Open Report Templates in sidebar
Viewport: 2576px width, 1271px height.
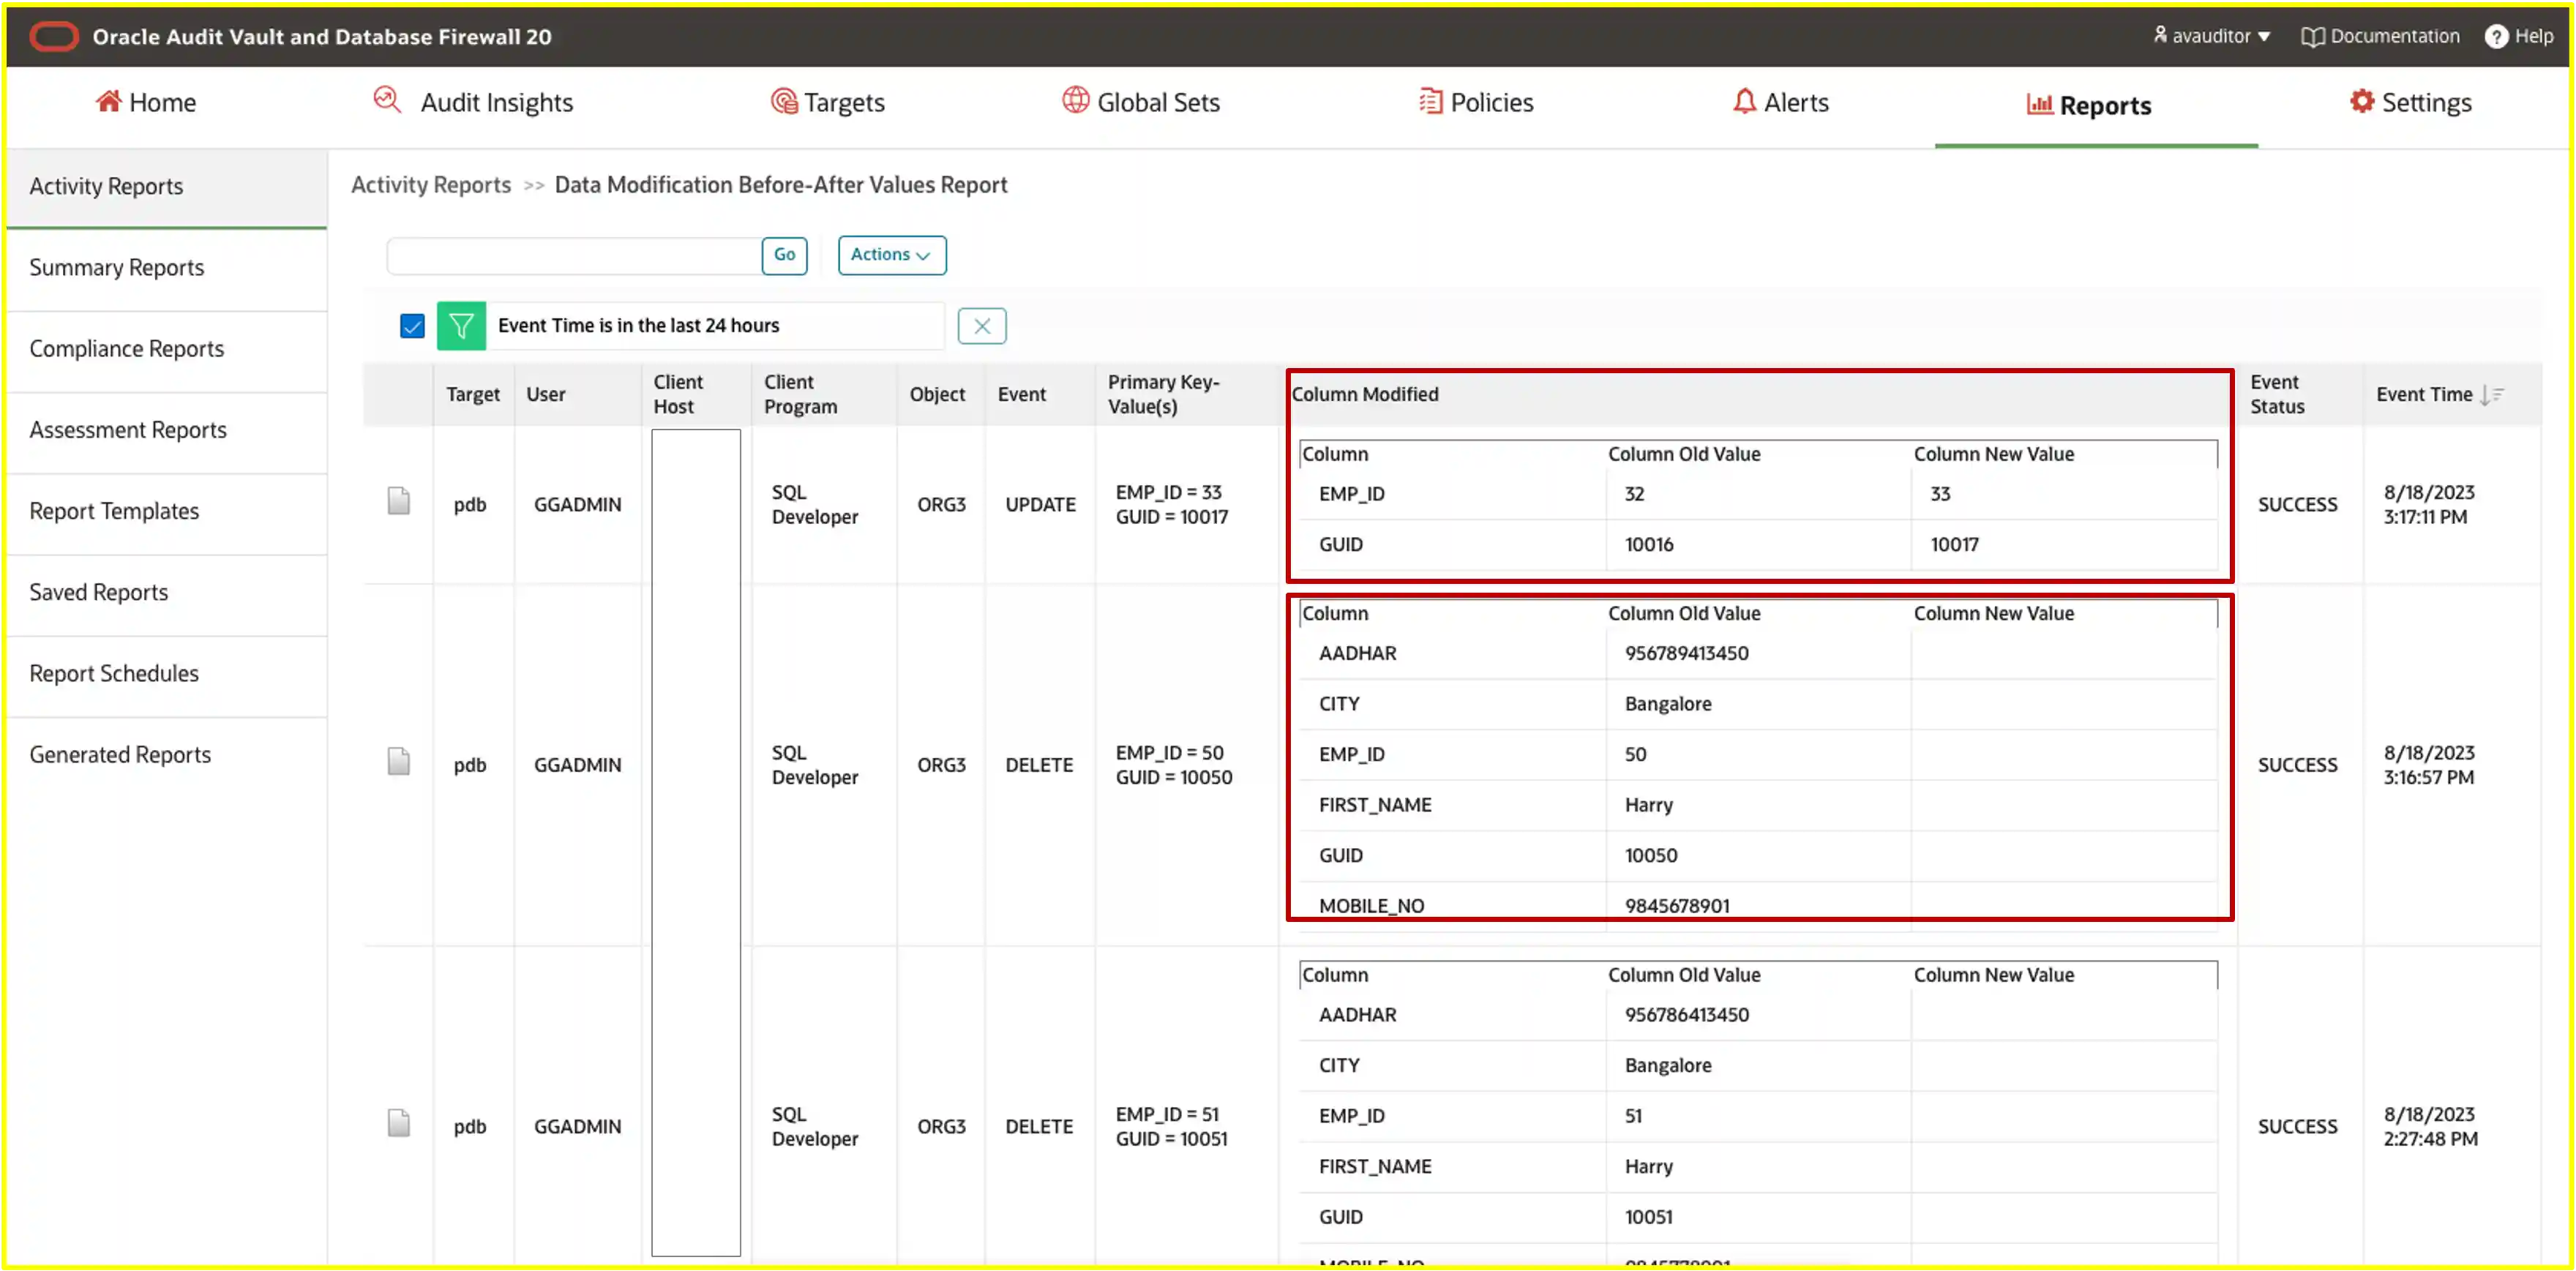[x=167, y=510]
